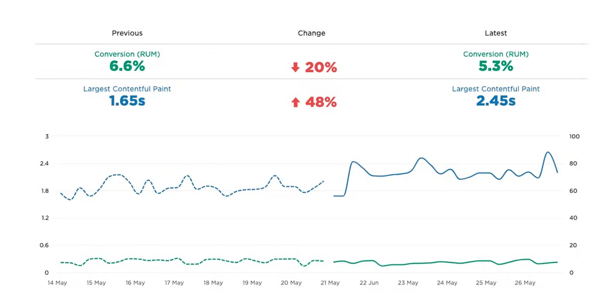Click Largest Contentful Paint label under Previous
This screenshot has height=305, width=610.
tap(127, 89)
